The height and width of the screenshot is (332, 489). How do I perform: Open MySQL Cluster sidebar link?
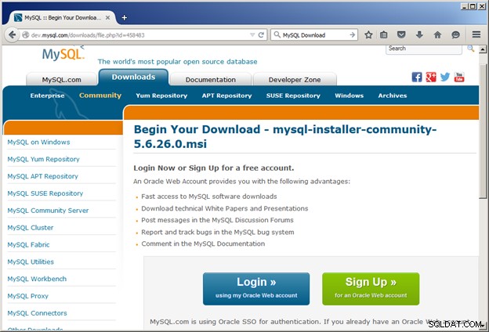[x=31, y=228]
